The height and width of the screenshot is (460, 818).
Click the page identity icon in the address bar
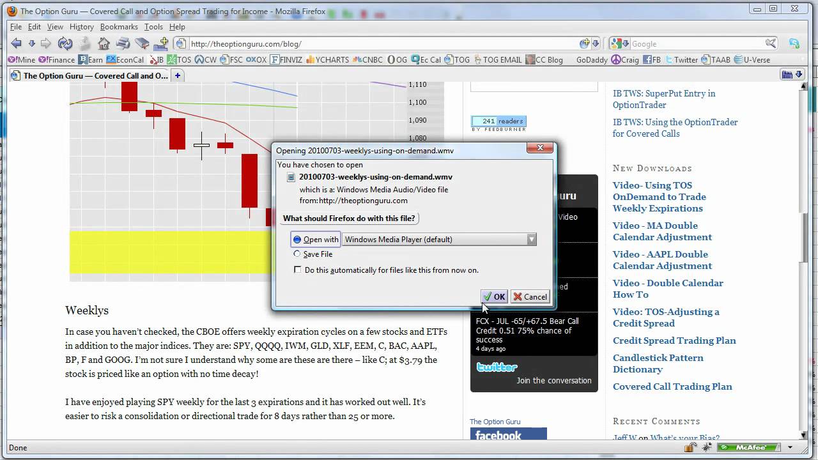tap(181, 44)
